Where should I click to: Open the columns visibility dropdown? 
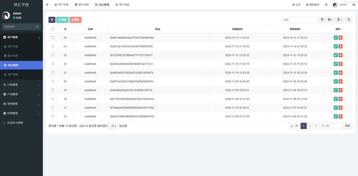pyautogui.click(x=330, y=20)
